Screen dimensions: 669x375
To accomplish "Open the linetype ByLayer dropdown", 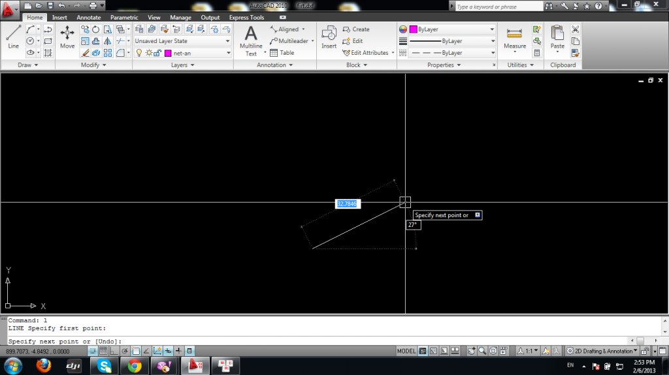I will (452, 53).
